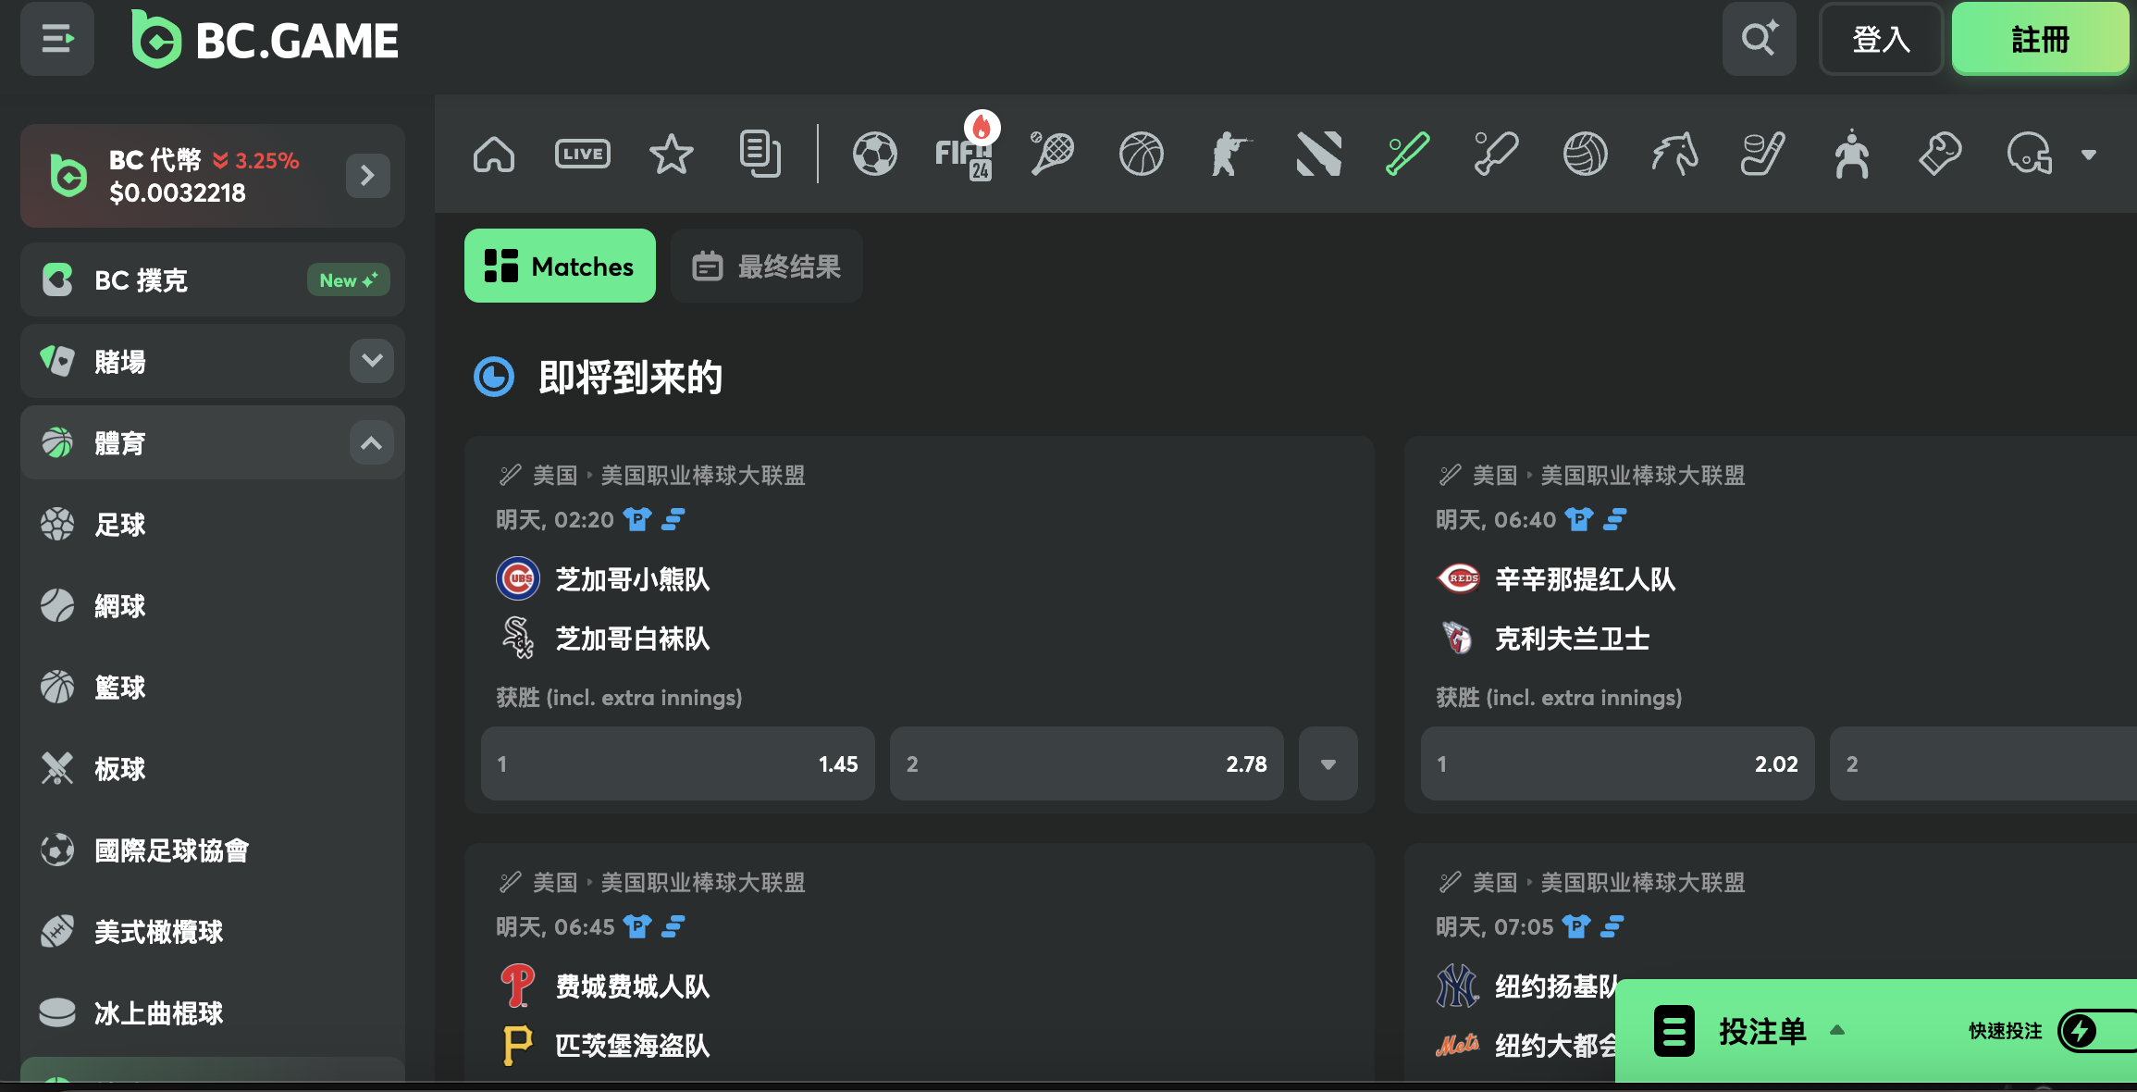
Task: Select the boxing glove sport icon
Action: point(1940,154)
